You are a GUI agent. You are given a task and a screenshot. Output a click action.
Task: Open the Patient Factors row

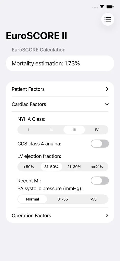point(60,89)
